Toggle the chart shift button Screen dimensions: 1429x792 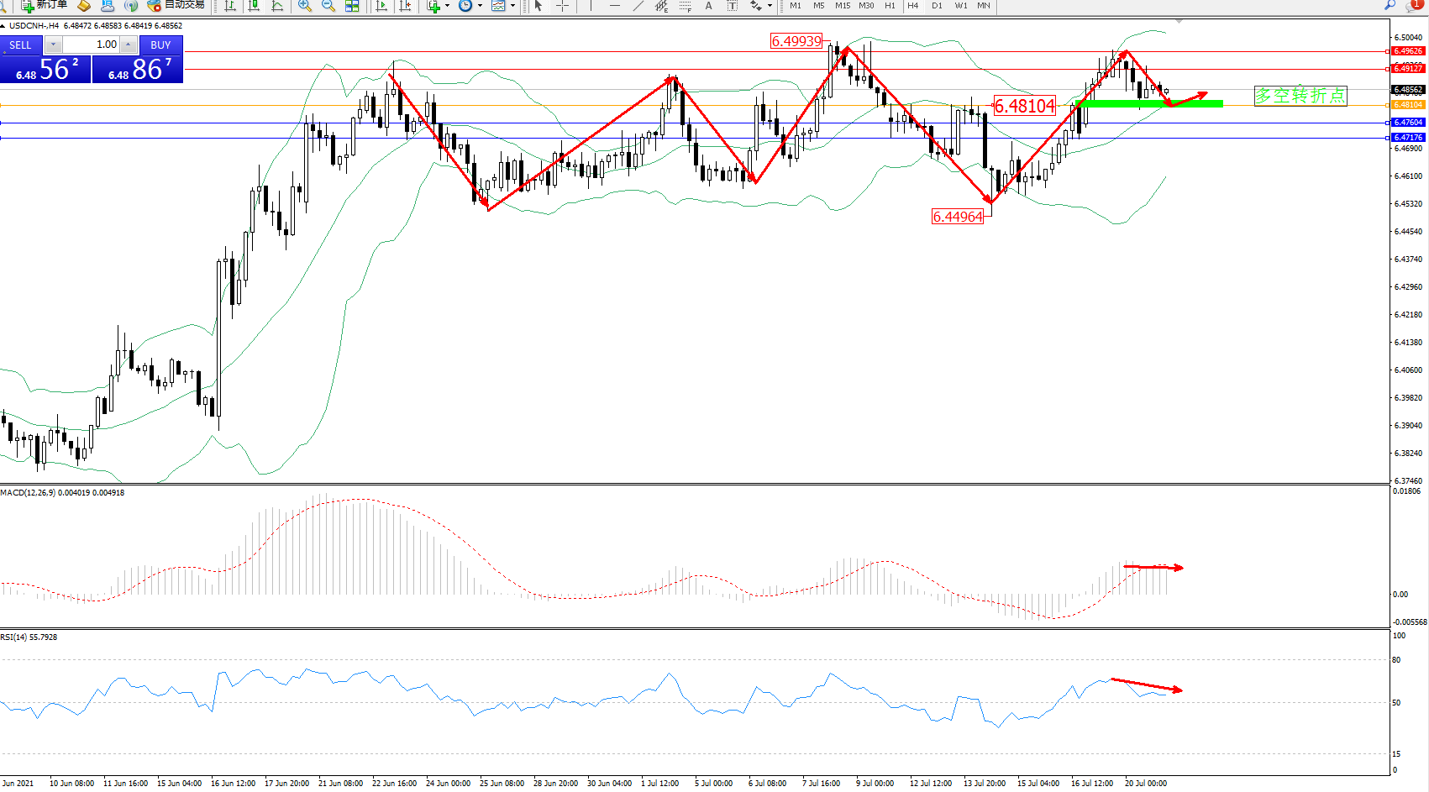405,6
